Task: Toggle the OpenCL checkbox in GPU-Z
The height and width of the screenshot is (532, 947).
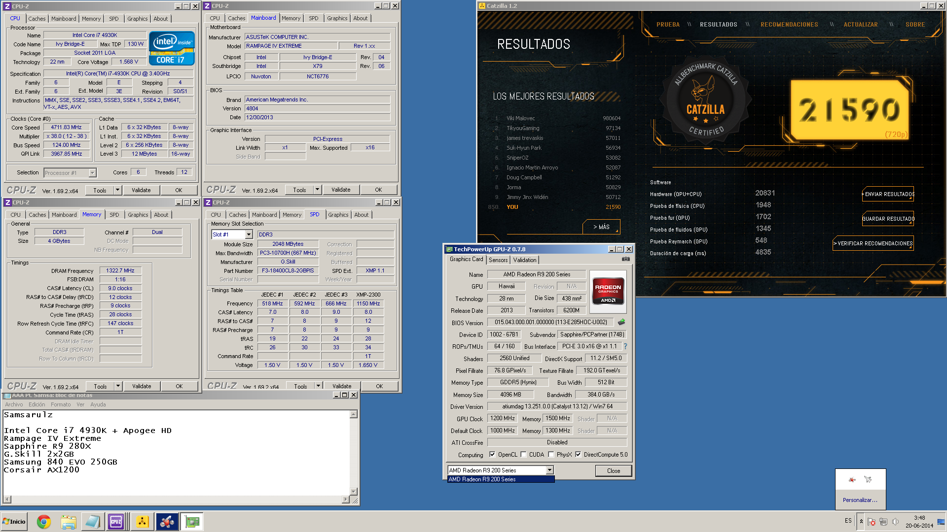Action: pos(492,455)
